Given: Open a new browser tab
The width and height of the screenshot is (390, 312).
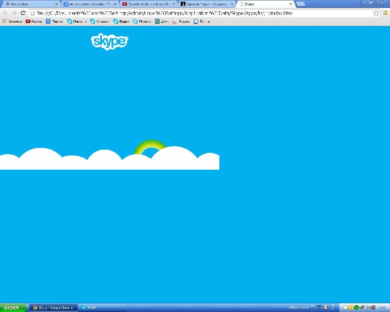Looking at the screenshot, I should [x=300, y=4].
